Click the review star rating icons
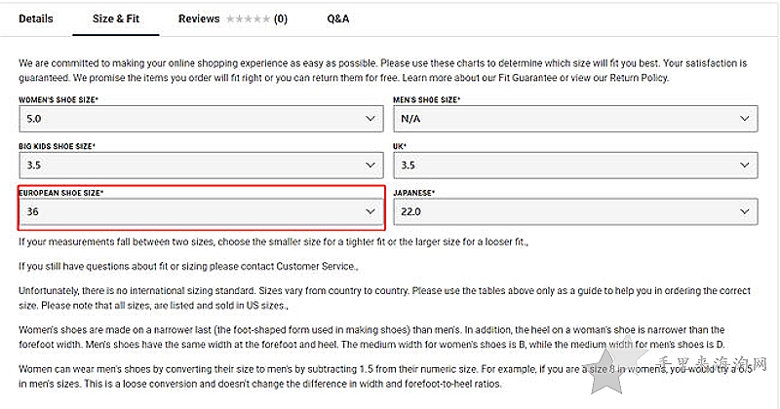The width and height of the screenshot is (780, 409). coord(248,19)
